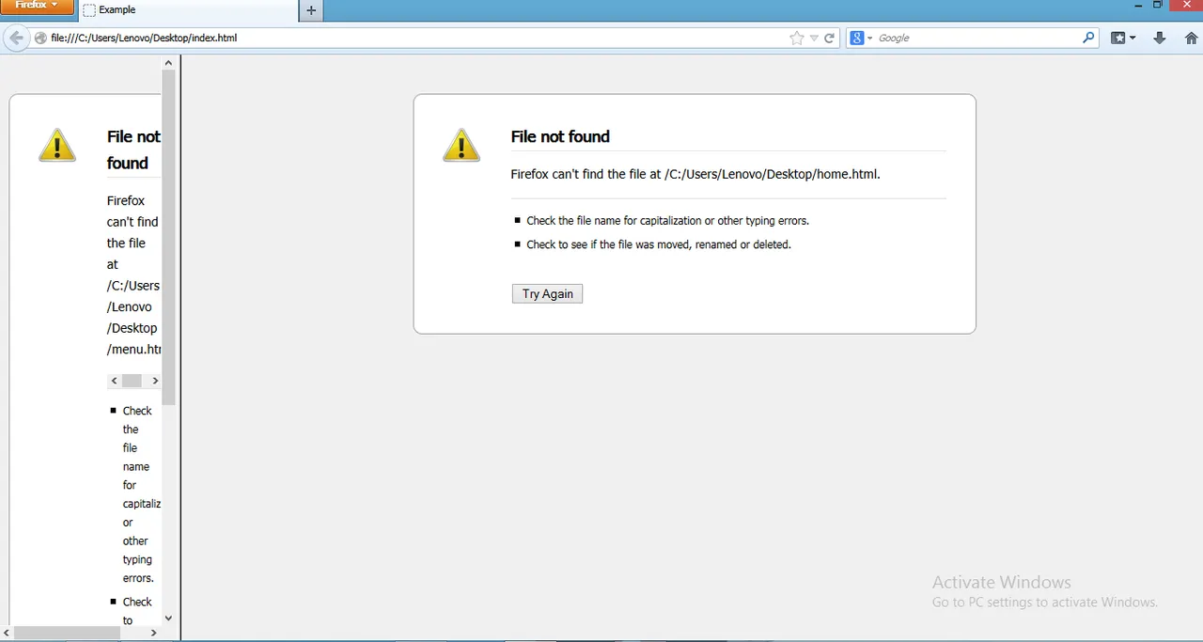Click the left frame bottom scrollbar thumb
This screenshot has height=642, width=1203.
(x=67, y=634)
